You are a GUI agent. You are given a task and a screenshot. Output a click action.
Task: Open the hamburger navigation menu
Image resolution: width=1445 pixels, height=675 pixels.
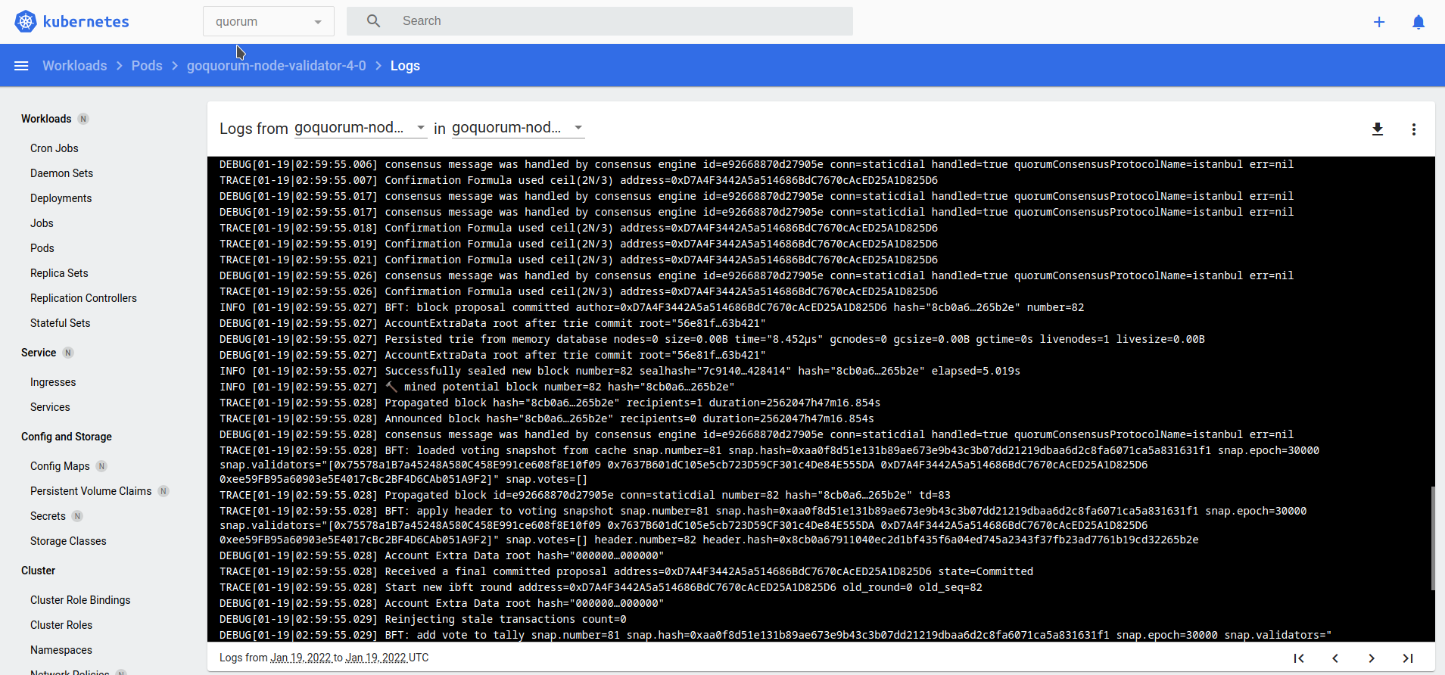click(x=21, y=66)
